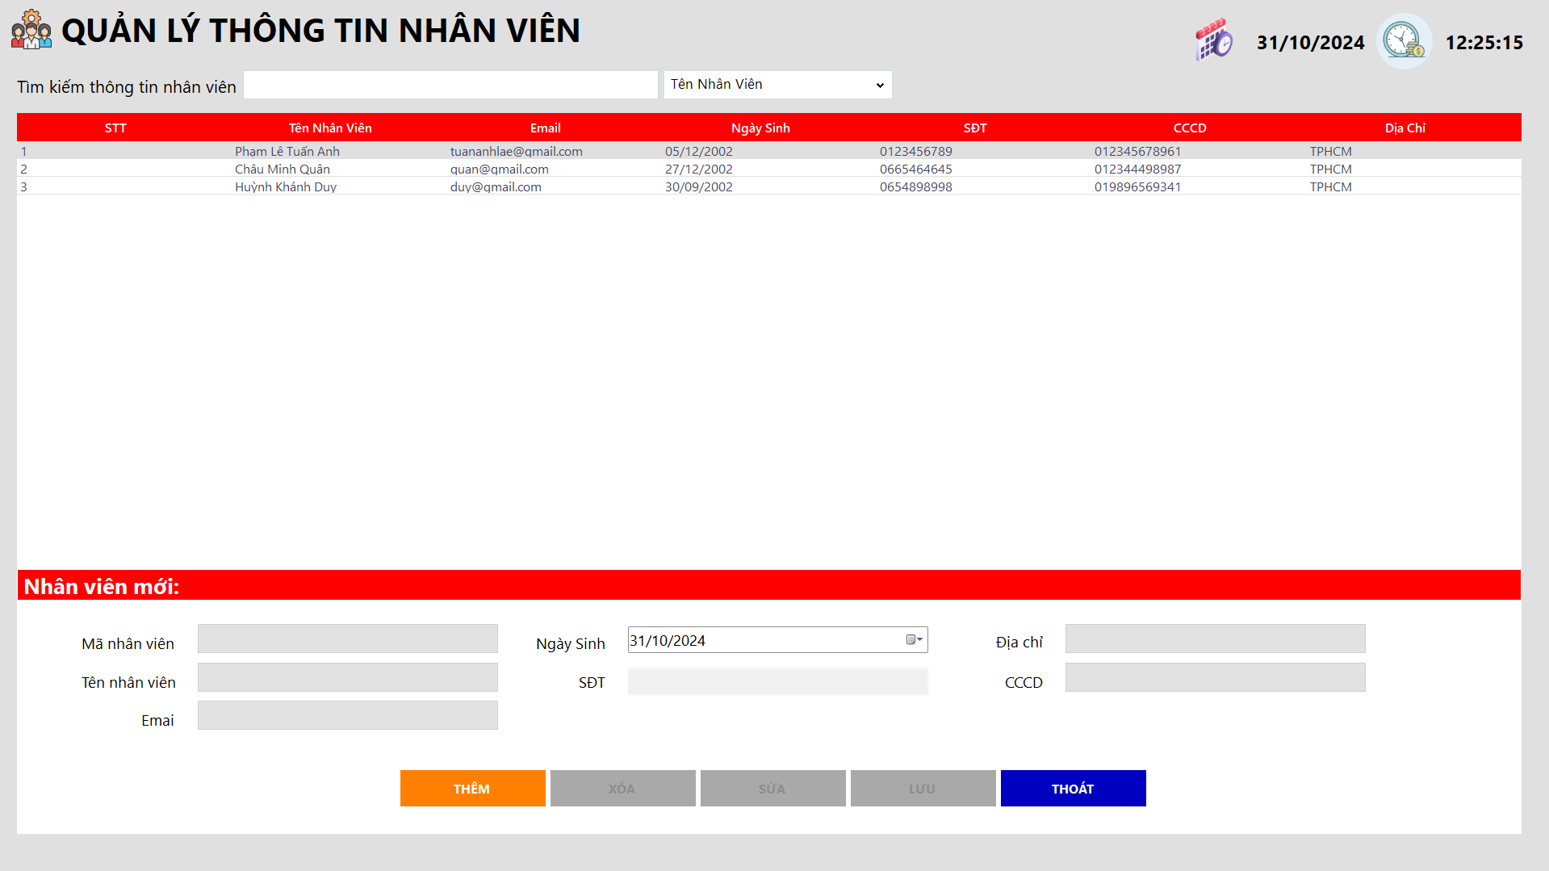
Task: Click the Ngày Sinh column header
Action: pos(760,128)
